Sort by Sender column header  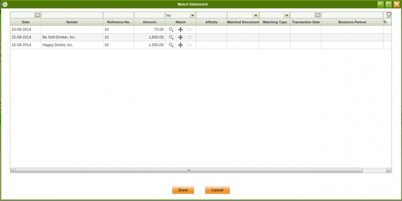[x=72, y=22]
